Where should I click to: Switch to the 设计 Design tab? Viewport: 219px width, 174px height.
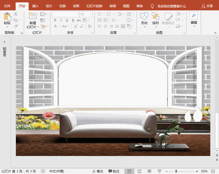coord(49,6)
